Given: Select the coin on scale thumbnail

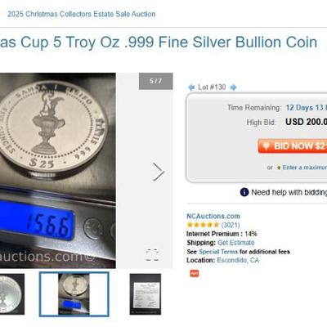Looking at the screenshot, I should (x=74, y=294).
